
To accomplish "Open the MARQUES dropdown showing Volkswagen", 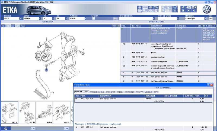I will (x=205, y=18).
